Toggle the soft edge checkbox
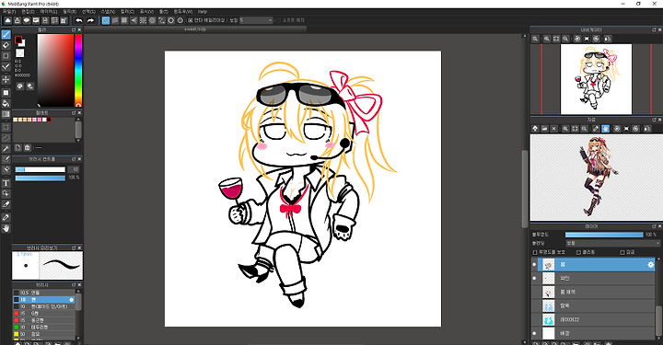Viewport: 663px width, 345px height. click(278, 20)
